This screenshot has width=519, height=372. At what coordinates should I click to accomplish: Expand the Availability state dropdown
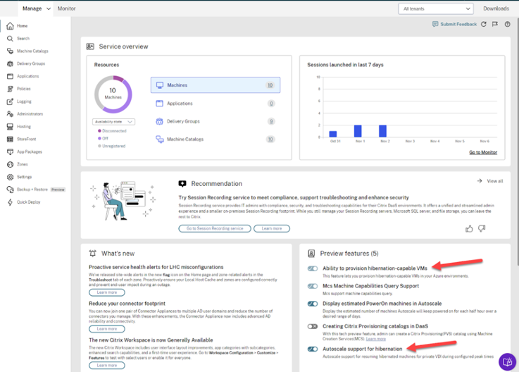(113, 122)
